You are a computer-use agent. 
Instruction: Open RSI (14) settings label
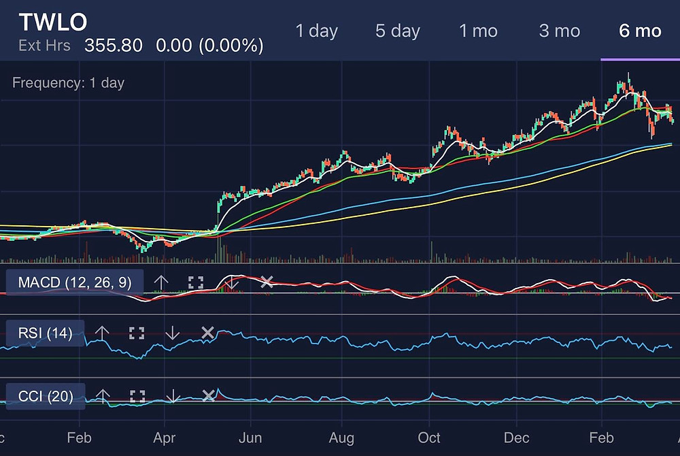click(45, 333)
